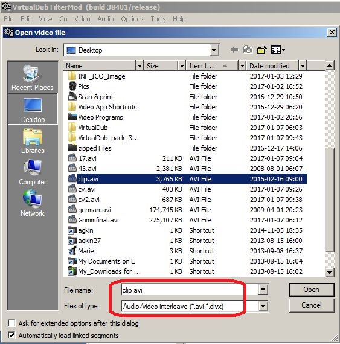This screenshot has height=344, width=340.
Task: Select the agkin shortcut icon
Action: (72, 230)
